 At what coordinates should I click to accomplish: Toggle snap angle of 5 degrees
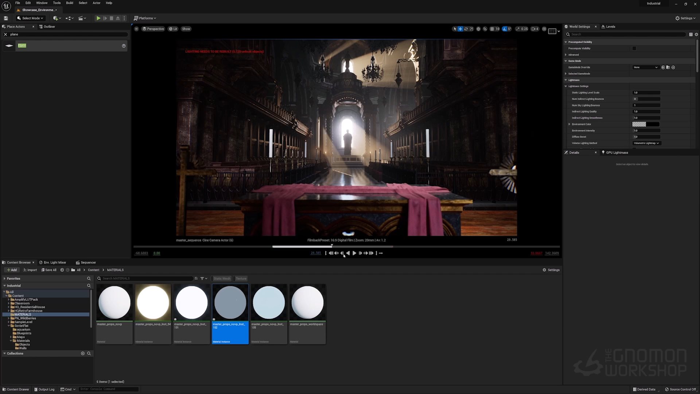tap(505, 29)
